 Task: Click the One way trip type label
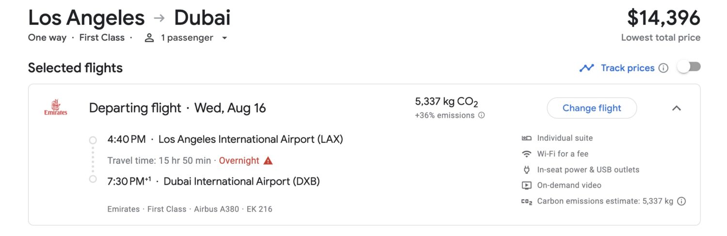coord(47,38)
